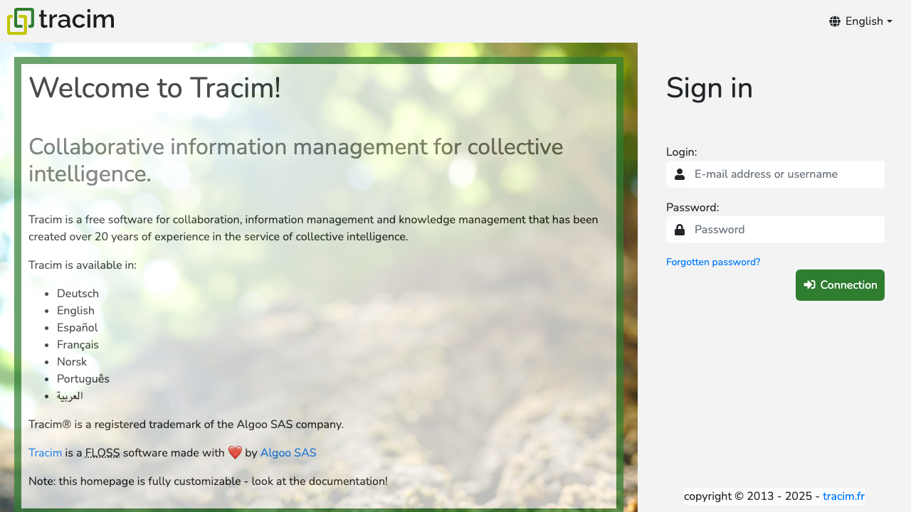Screen dimensions: 911x512
Task: Click the Deutsch list item
Action: point(78,294)
